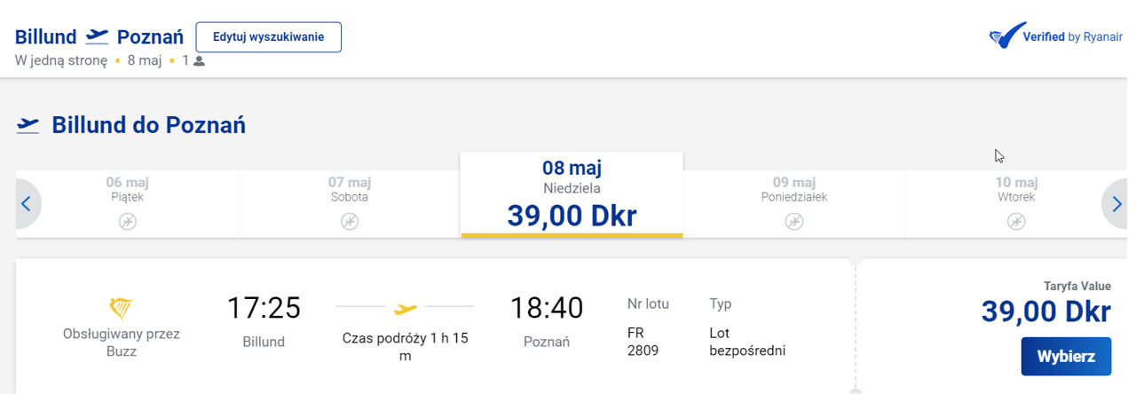The image size is (1136, 394).
Task: Click the no-flight icon under 10 maj
Action: [1015, 221]
